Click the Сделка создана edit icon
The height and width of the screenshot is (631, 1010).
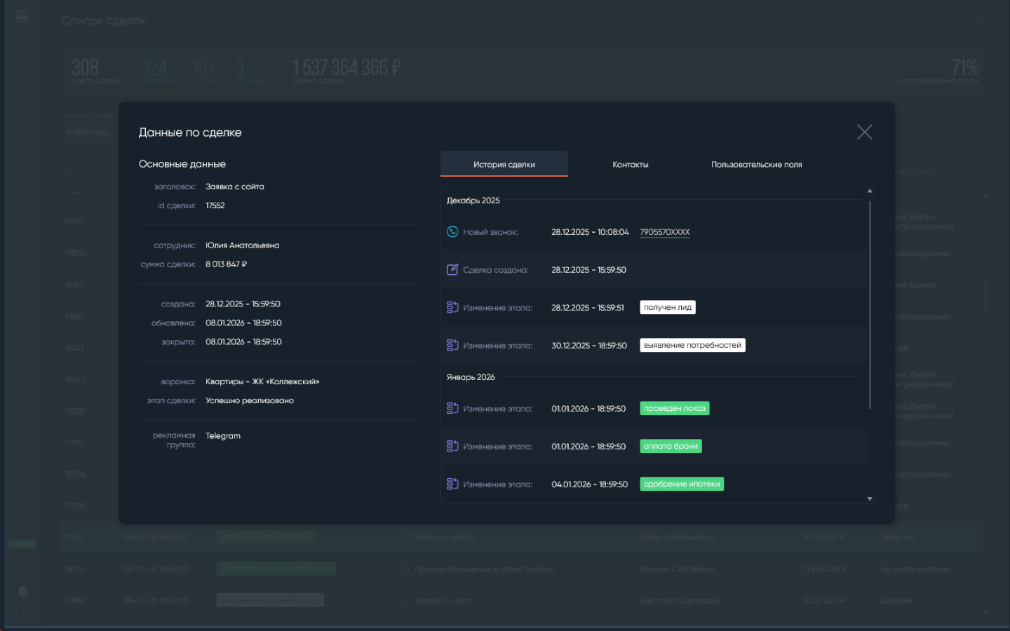click(452, 270)
